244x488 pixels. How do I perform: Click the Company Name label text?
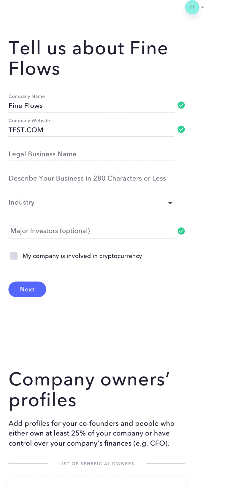(x=27, y=96)
